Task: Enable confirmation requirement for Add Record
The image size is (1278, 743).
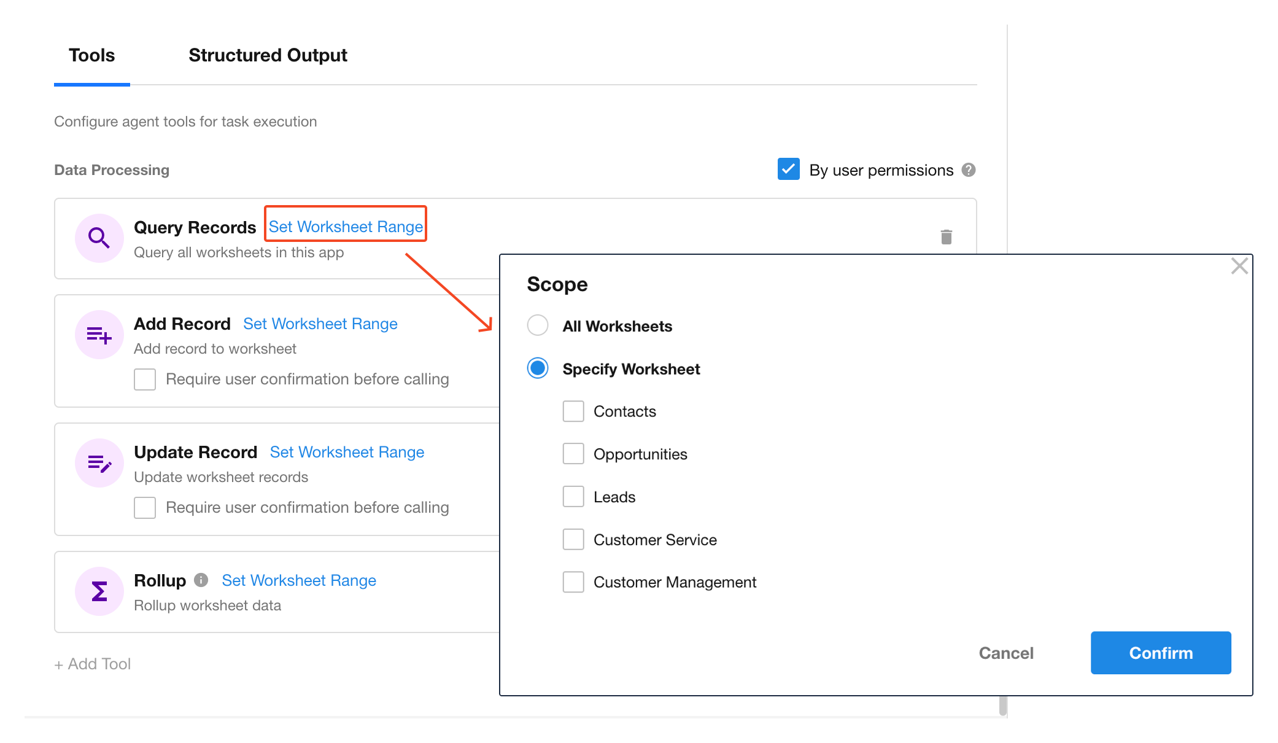Action: point(145,379)
